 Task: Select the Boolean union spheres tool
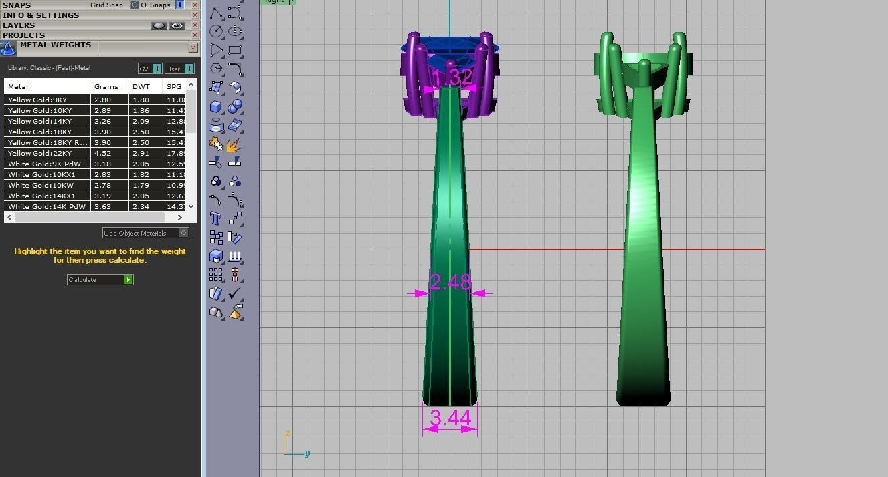(x=235, y=106)
